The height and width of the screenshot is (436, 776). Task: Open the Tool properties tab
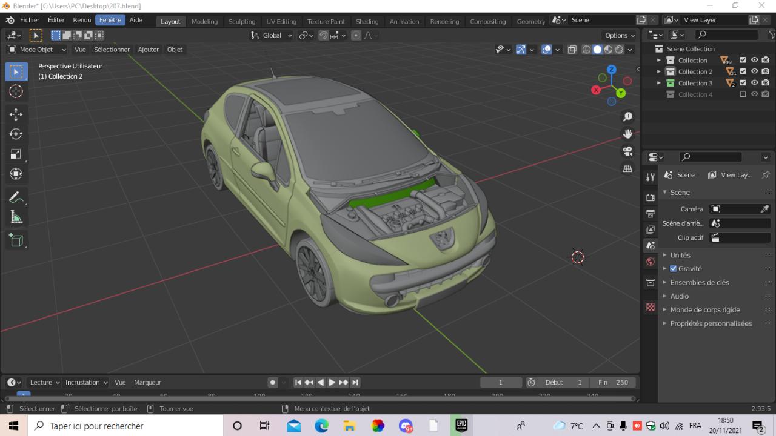coord(651,177)
